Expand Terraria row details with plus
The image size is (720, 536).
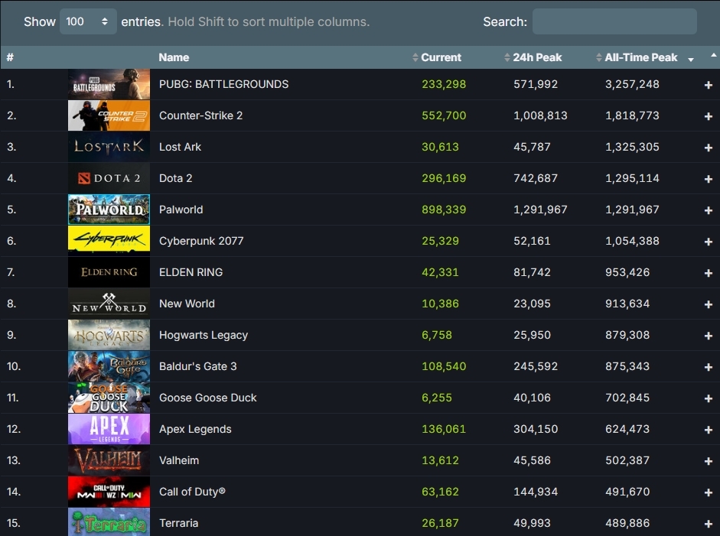(x=708, y=524)
